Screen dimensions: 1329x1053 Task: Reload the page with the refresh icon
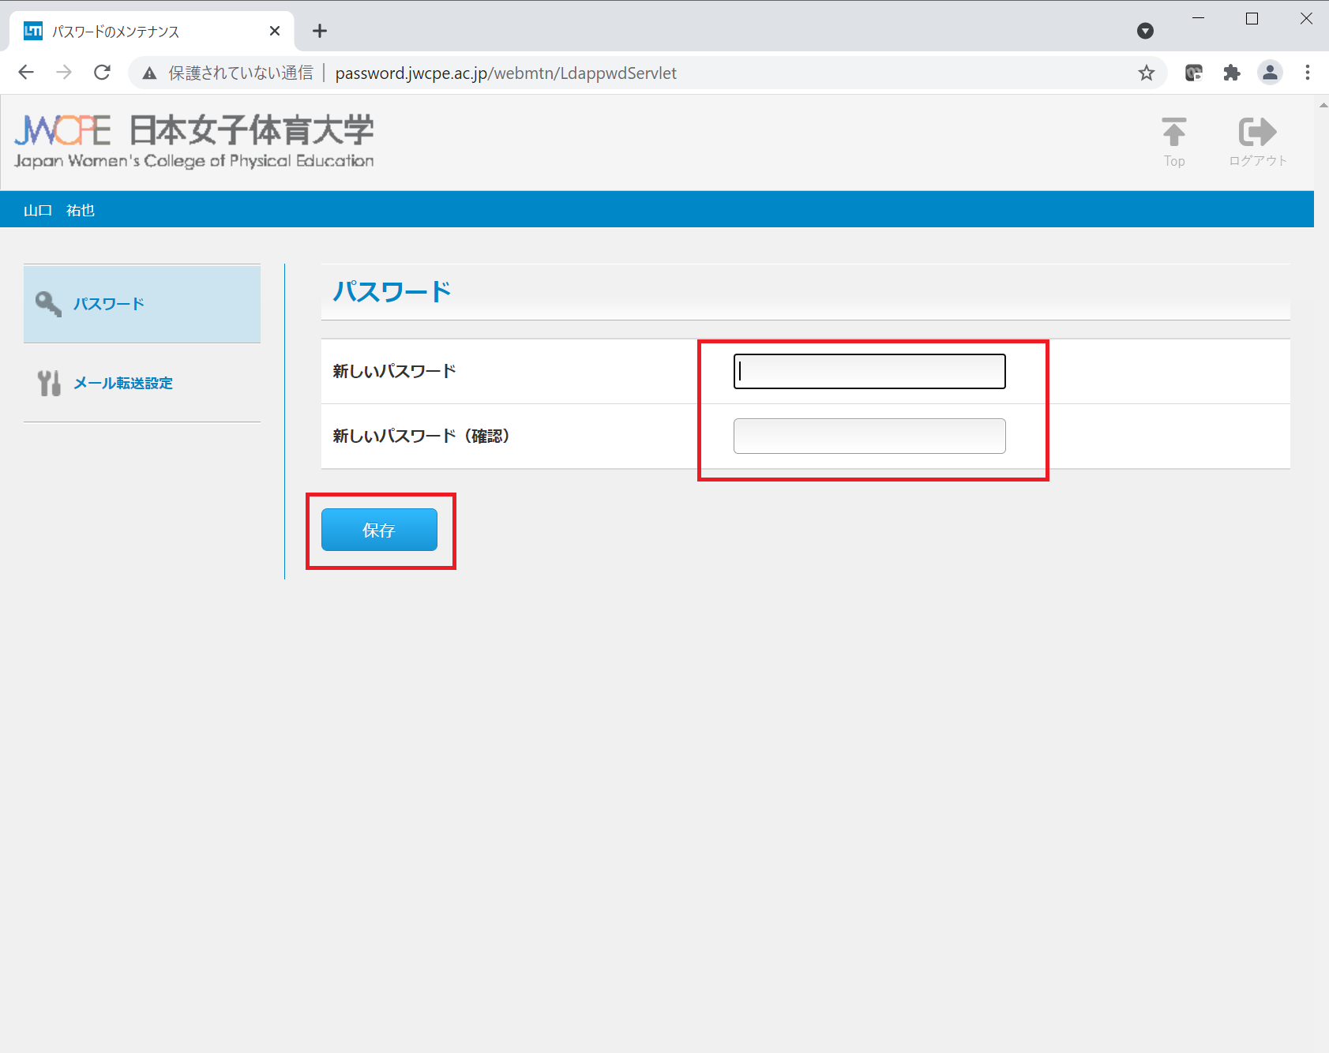pyautogui.click(x=102, y=73)
